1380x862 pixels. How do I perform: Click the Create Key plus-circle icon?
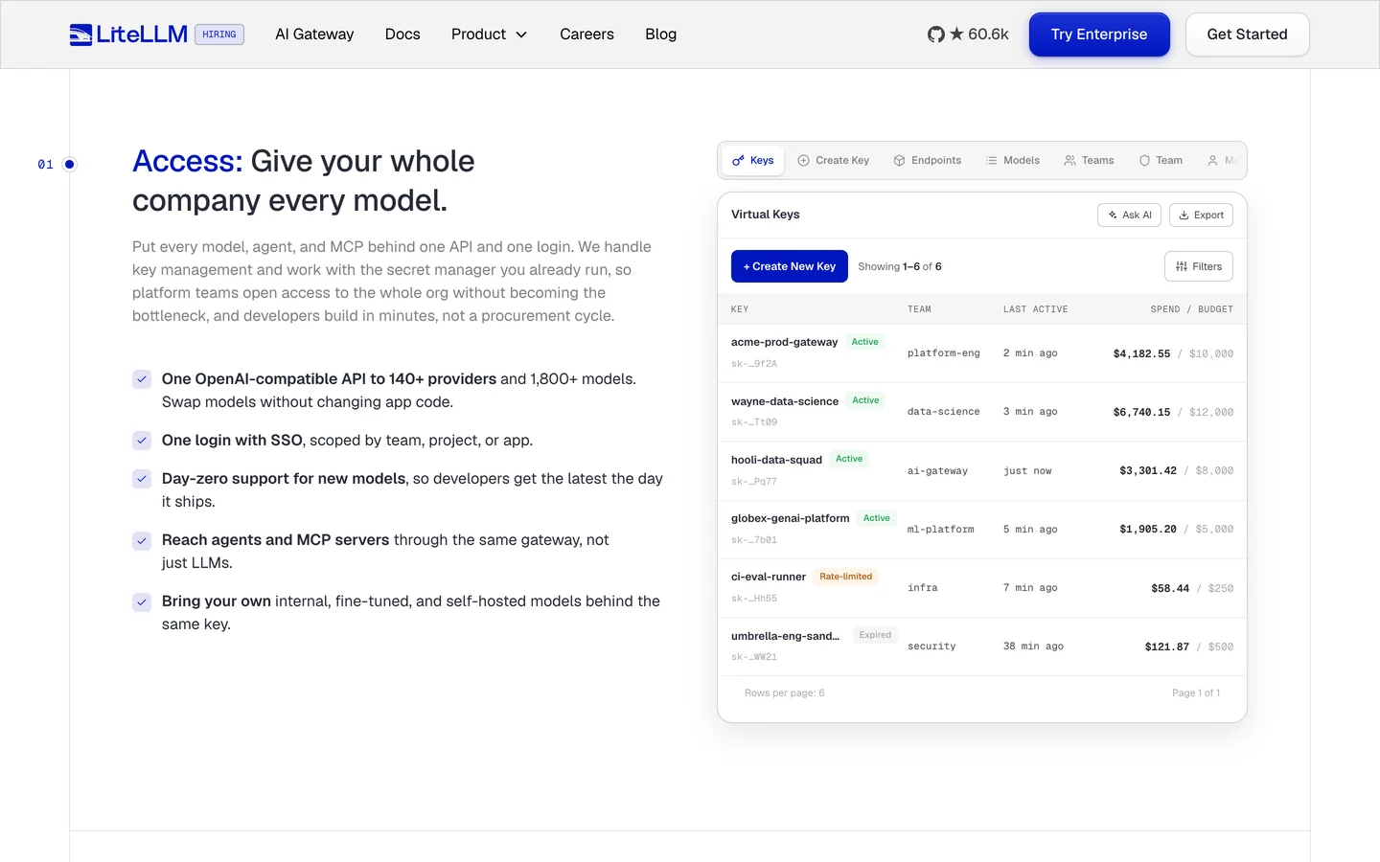[804, 161]
